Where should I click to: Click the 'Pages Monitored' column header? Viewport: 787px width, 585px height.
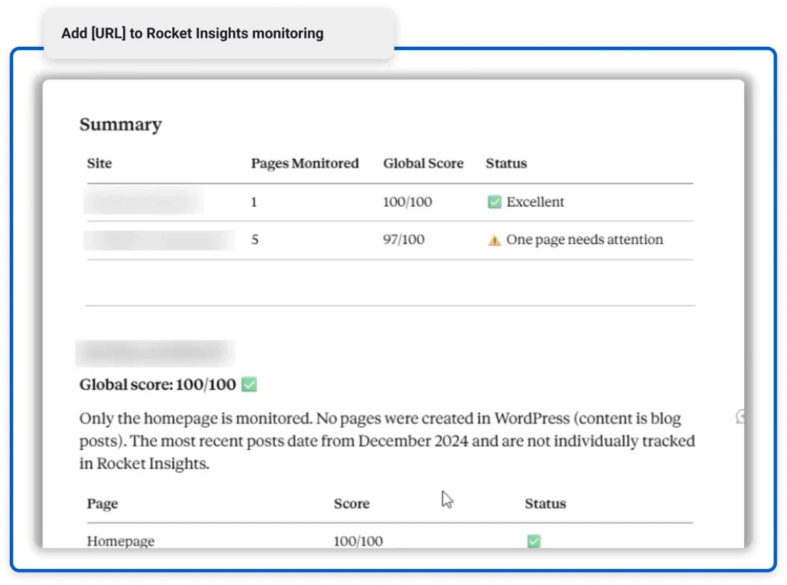pyautogui.click(x=305, y=163)
